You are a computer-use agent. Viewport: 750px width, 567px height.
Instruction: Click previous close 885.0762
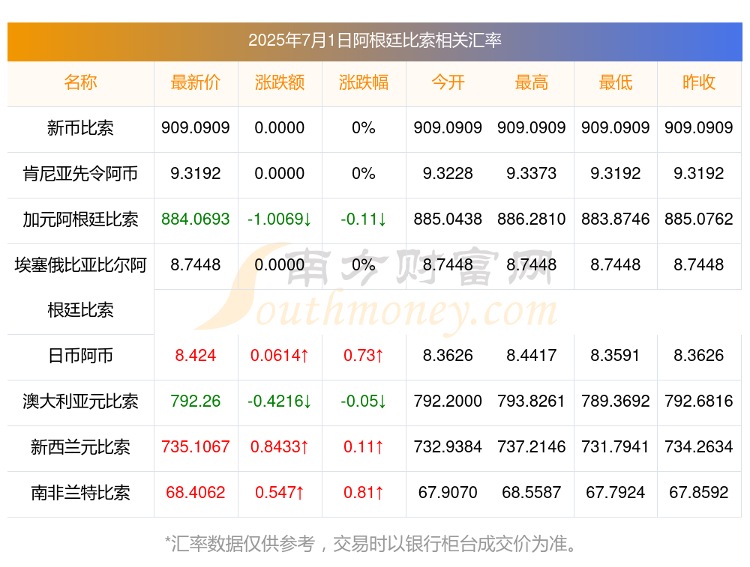(699, 219)
